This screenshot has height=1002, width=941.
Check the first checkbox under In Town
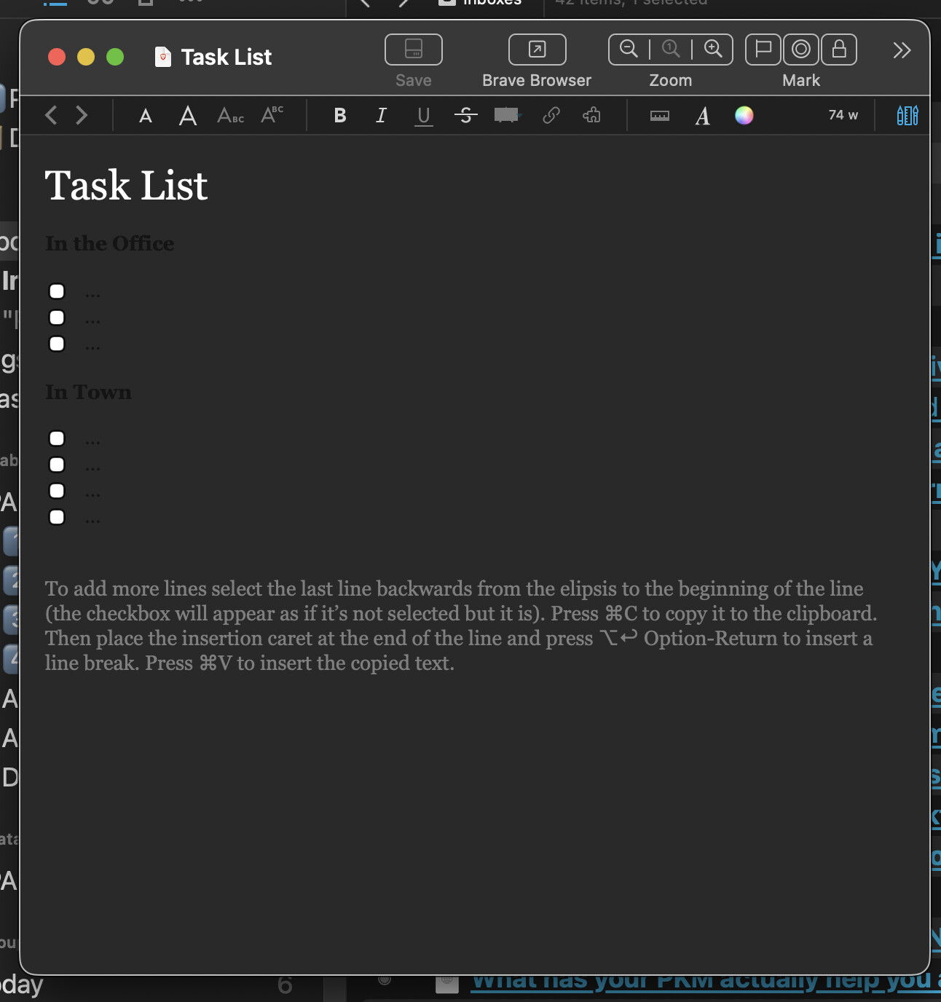pyautogui.click(x=57, y=438)
